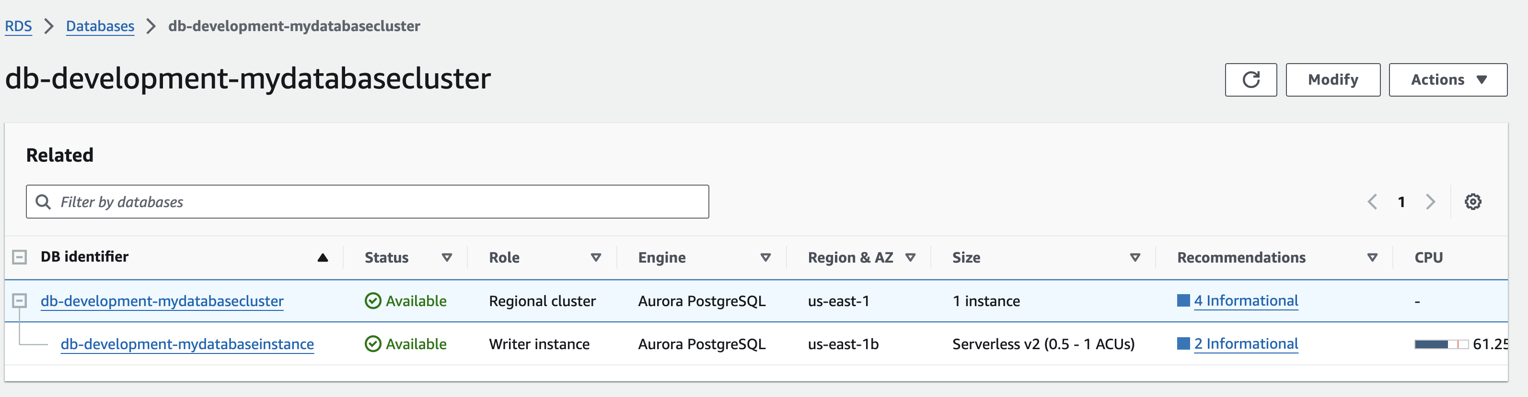1528x397 pixels.
Task: Open Region & AZ column filter dropdown
Action: [x=911, y=257]
